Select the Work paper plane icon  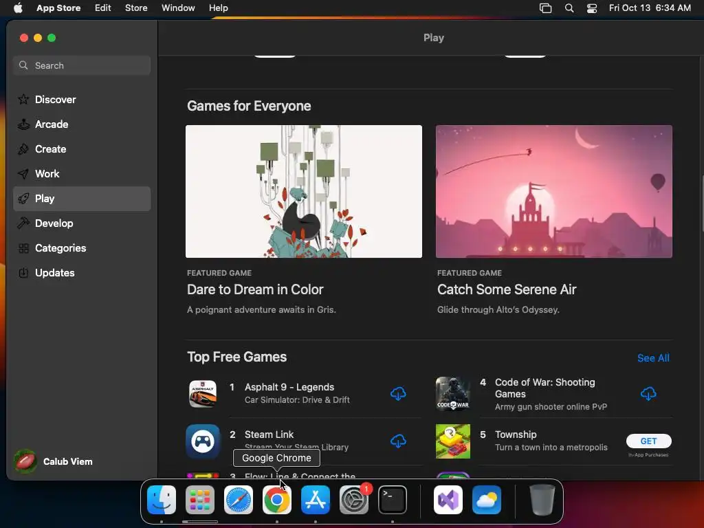point(23,173)
